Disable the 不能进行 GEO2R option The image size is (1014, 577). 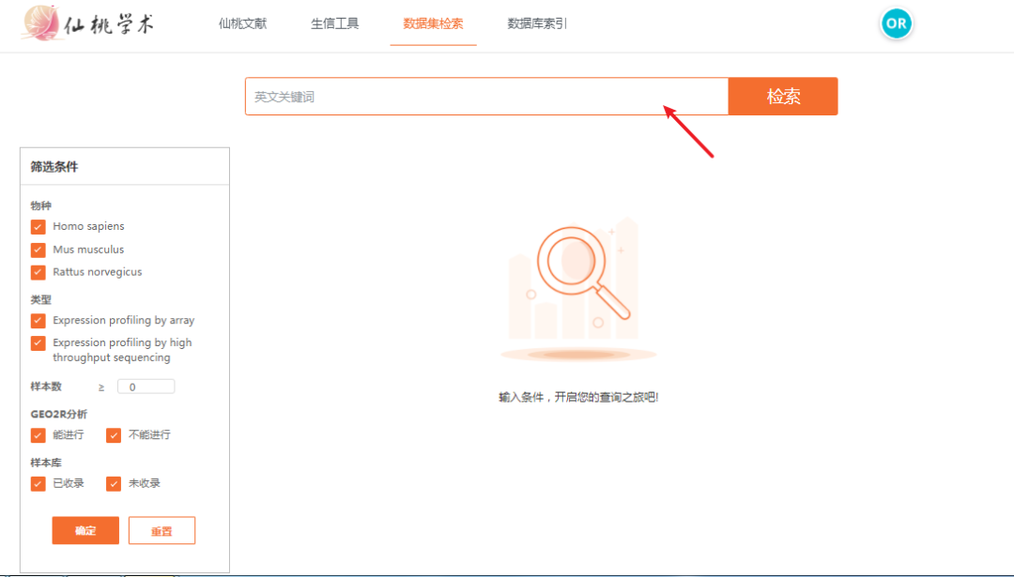coord(114,434)
